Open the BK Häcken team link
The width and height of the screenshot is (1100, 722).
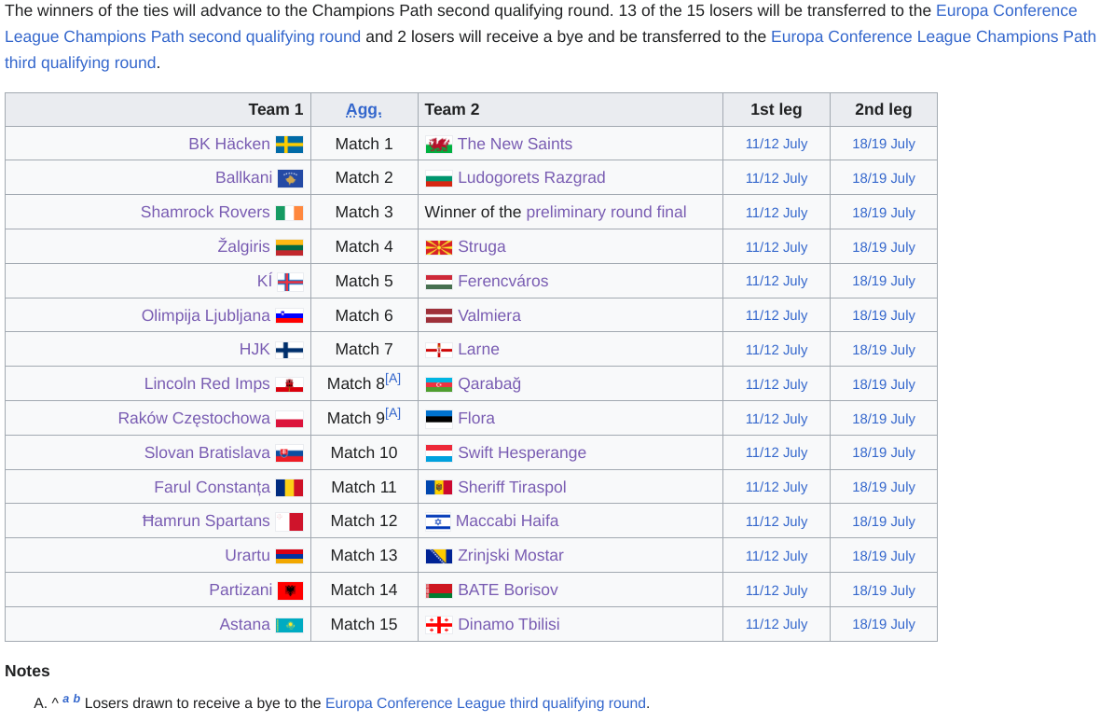(x=229, y=145)
